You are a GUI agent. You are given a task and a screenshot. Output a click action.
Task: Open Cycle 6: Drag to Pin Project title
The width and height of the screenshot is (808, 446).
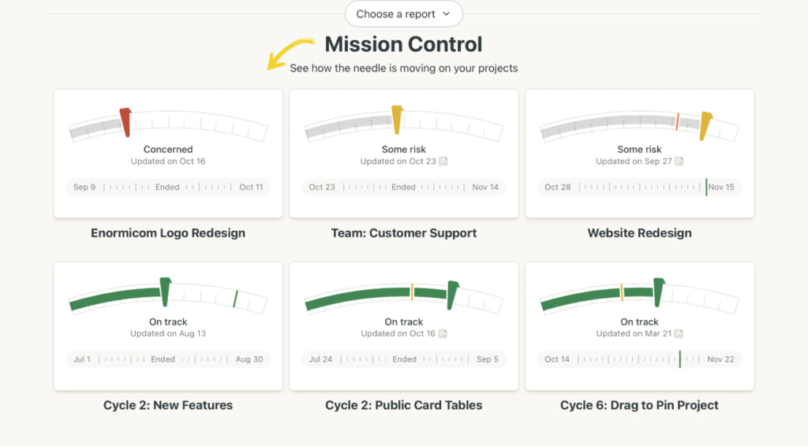[639, 406]
